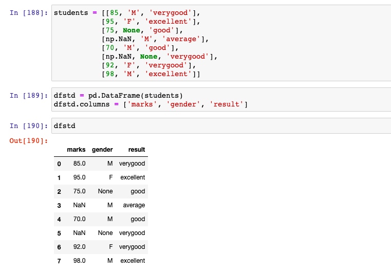Click the average result value
Screen dimensions: 391x271
(134, 205)
